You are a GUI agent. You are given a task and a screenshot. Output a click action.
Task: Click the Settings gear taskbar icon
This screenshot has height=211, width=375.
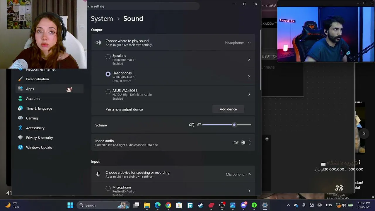265,205
